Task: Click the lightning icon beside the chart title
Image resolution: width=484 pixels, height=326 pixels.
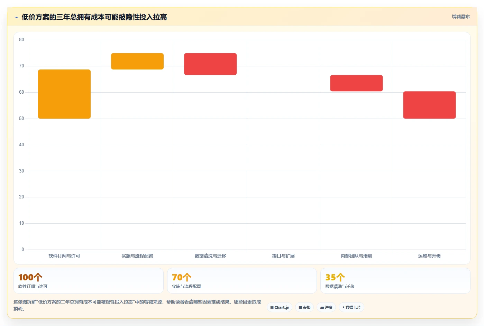Action: click(x=16, y=17)
